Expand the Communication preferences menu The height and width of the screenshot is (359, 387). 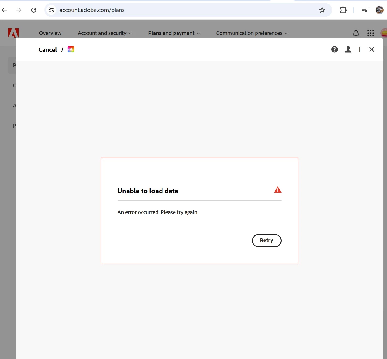[x=252, y=33]
